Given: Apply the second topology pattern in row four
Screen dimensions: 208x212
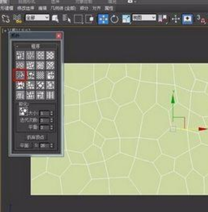Looking at the screenshot, I should (30, 85).
